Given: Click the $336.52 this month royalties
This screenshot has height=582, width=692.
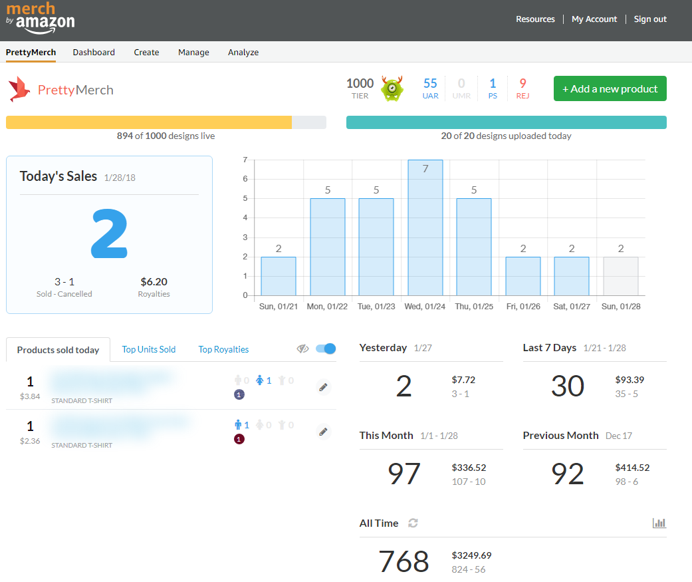Looking at the screenshot, I should (469, 468).
